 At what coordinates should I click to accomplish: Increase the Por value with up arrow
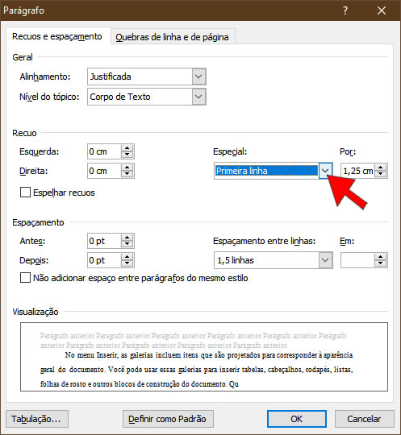(381, 168)
